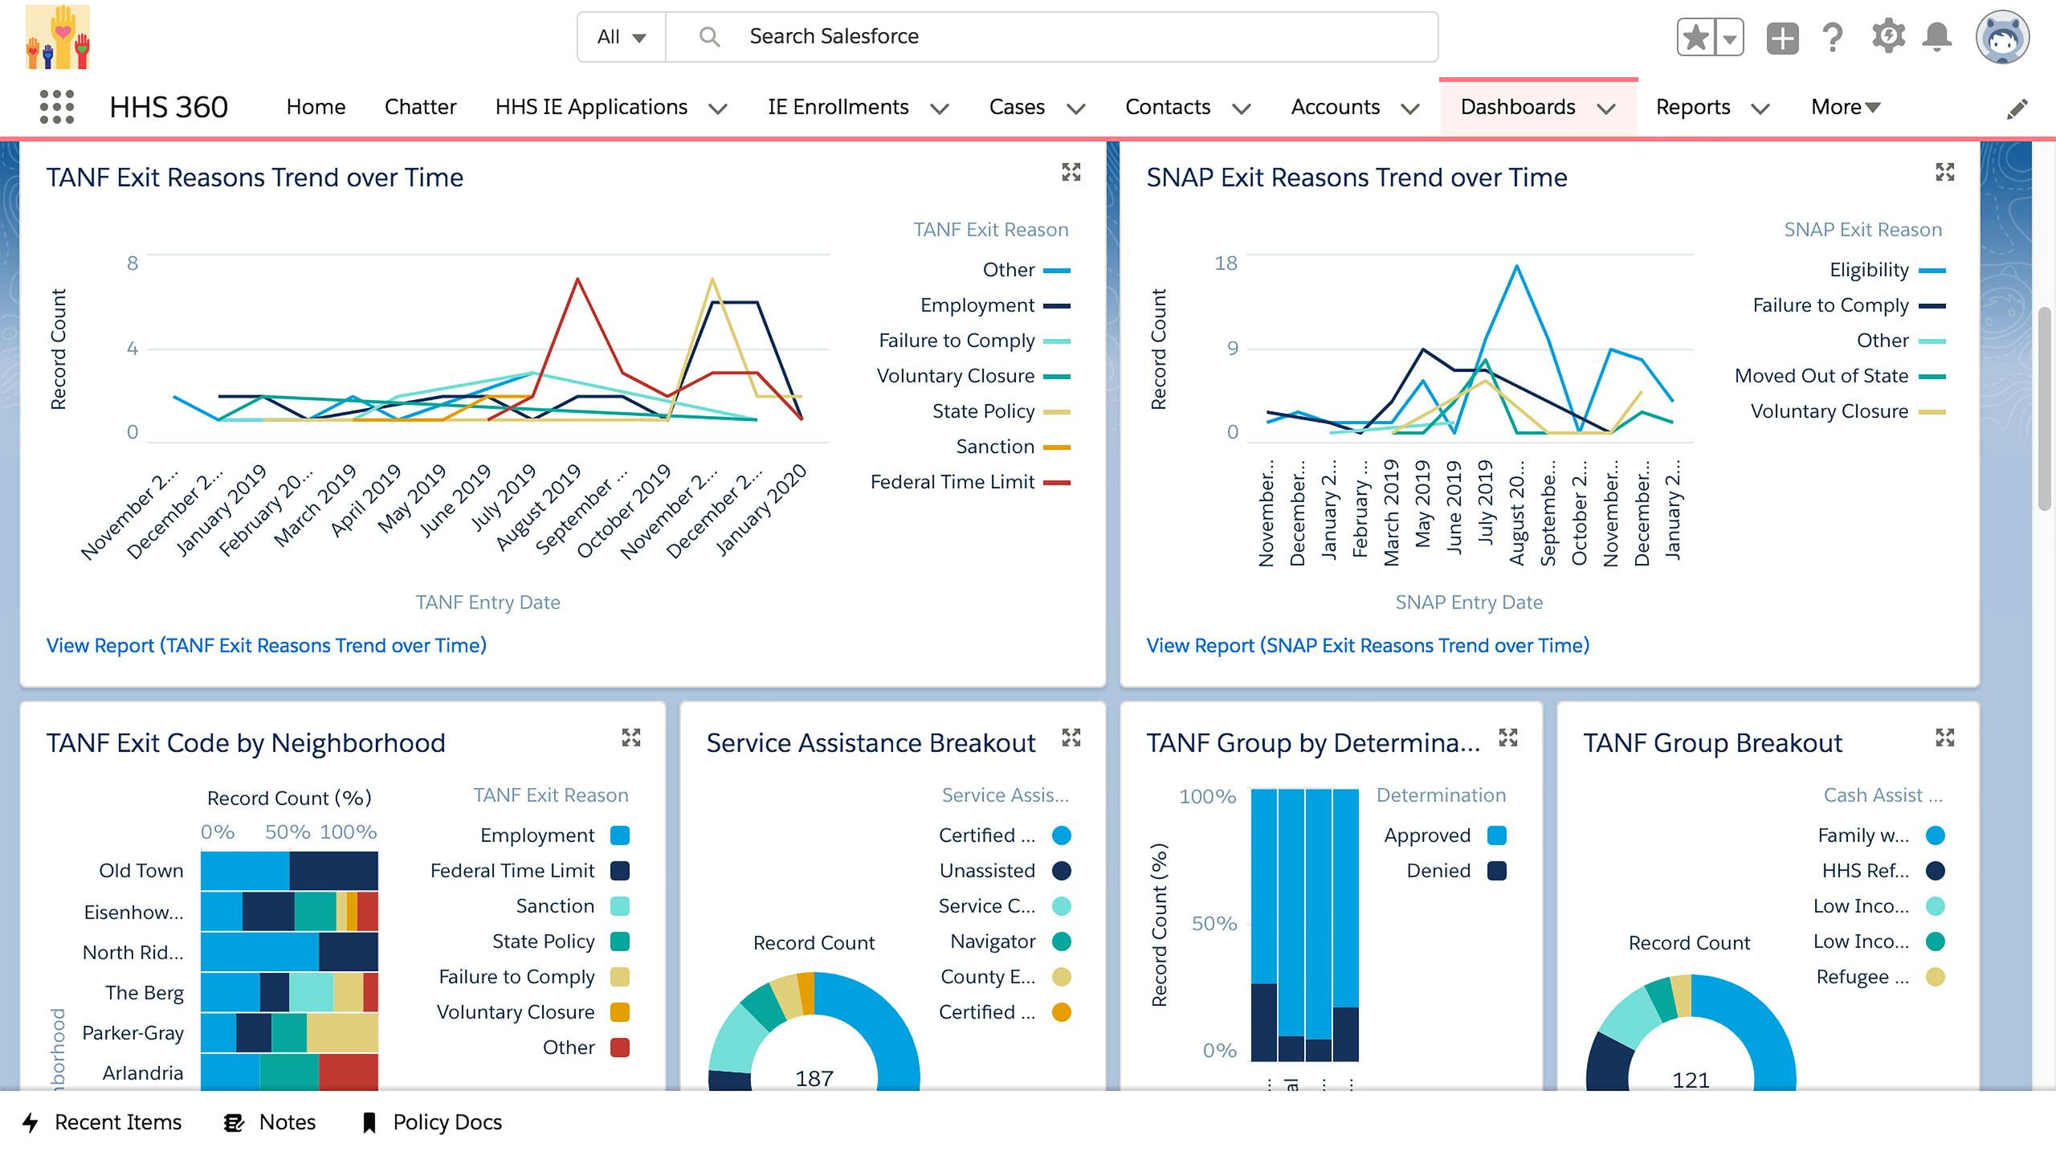Click the HHS hands app logo

tap(58, 37)
